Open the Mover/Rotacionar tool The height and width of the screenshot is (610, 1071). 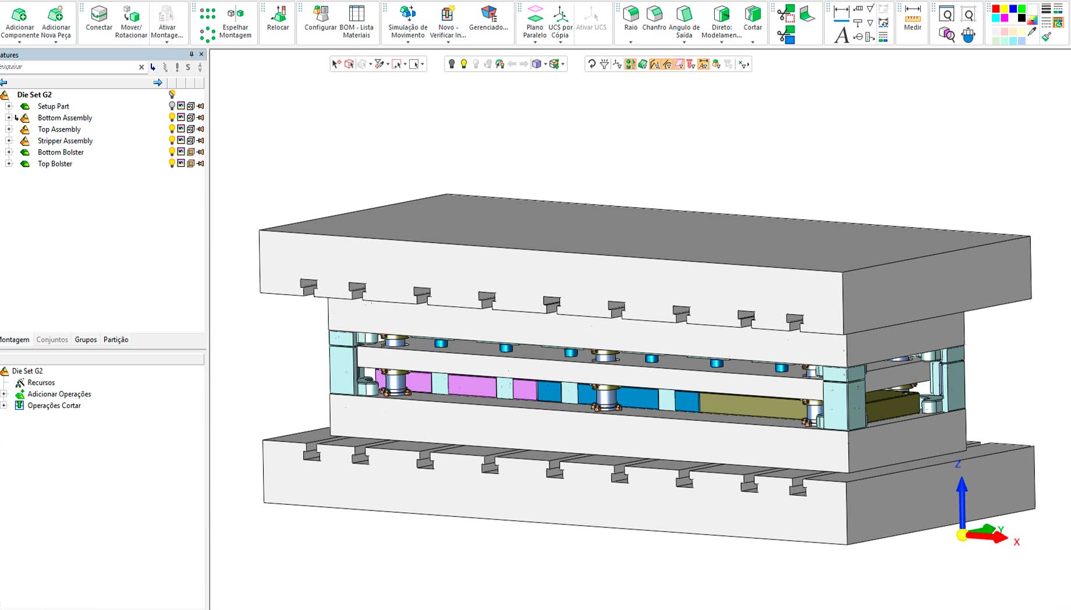[x=131, y=22]
